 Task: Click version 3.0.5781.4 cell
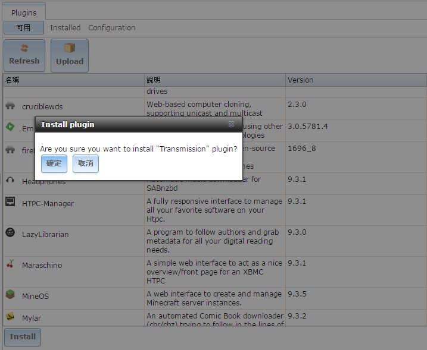pyautogui.click(x=308, y=127)
